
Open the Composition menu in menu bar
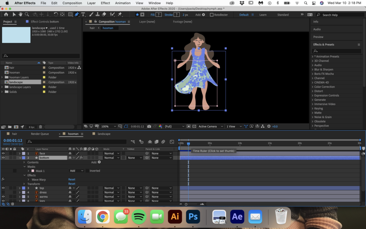coord(72,3)
